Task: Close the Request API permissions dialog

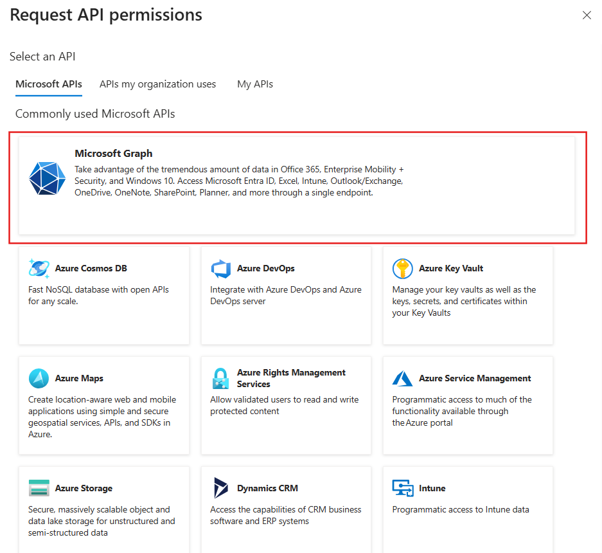Action: [587, 15]
